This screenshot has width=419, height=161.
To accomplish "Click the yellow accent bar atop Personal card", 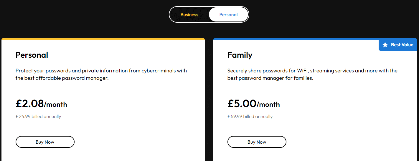I will click(103, 39).
